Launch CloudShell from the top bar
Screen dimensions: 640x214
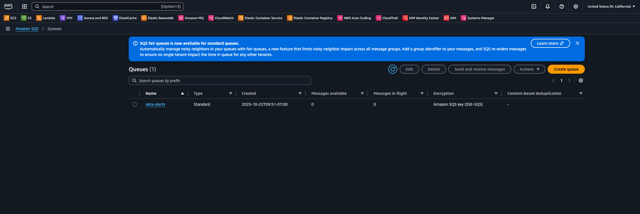534,6
